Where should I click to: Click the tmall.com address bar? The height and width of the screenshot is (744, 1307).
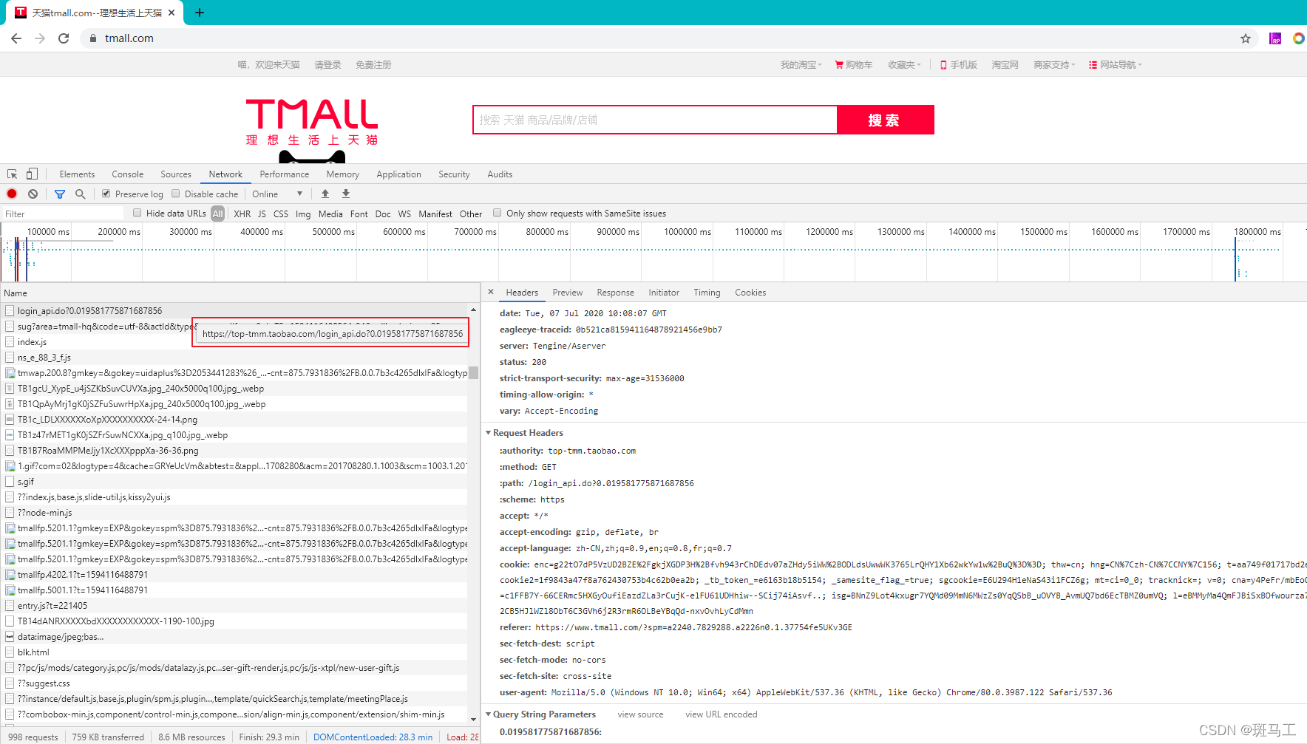pos(665,38)
